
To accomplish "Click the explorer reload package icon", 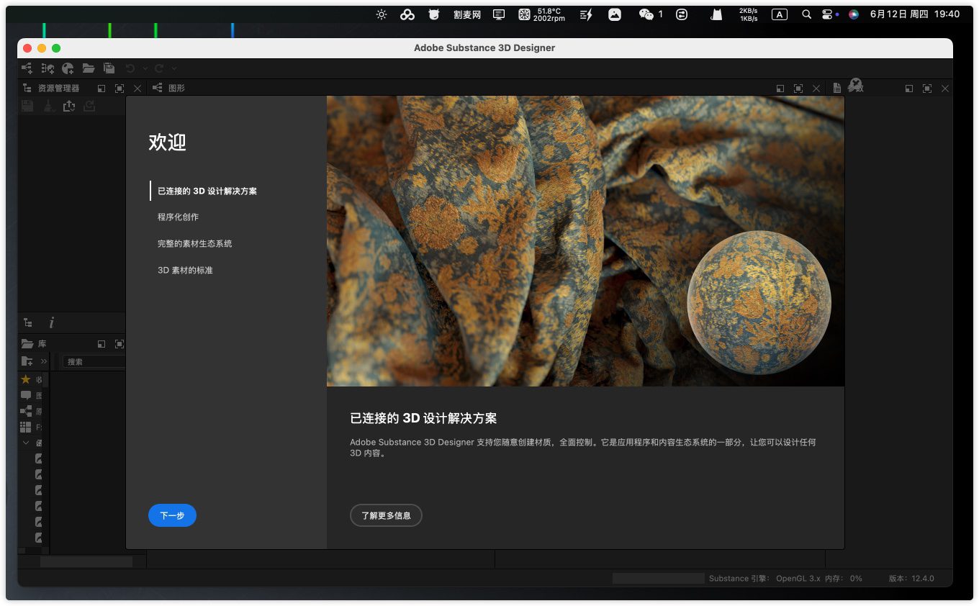I will [x=90, y=106].
